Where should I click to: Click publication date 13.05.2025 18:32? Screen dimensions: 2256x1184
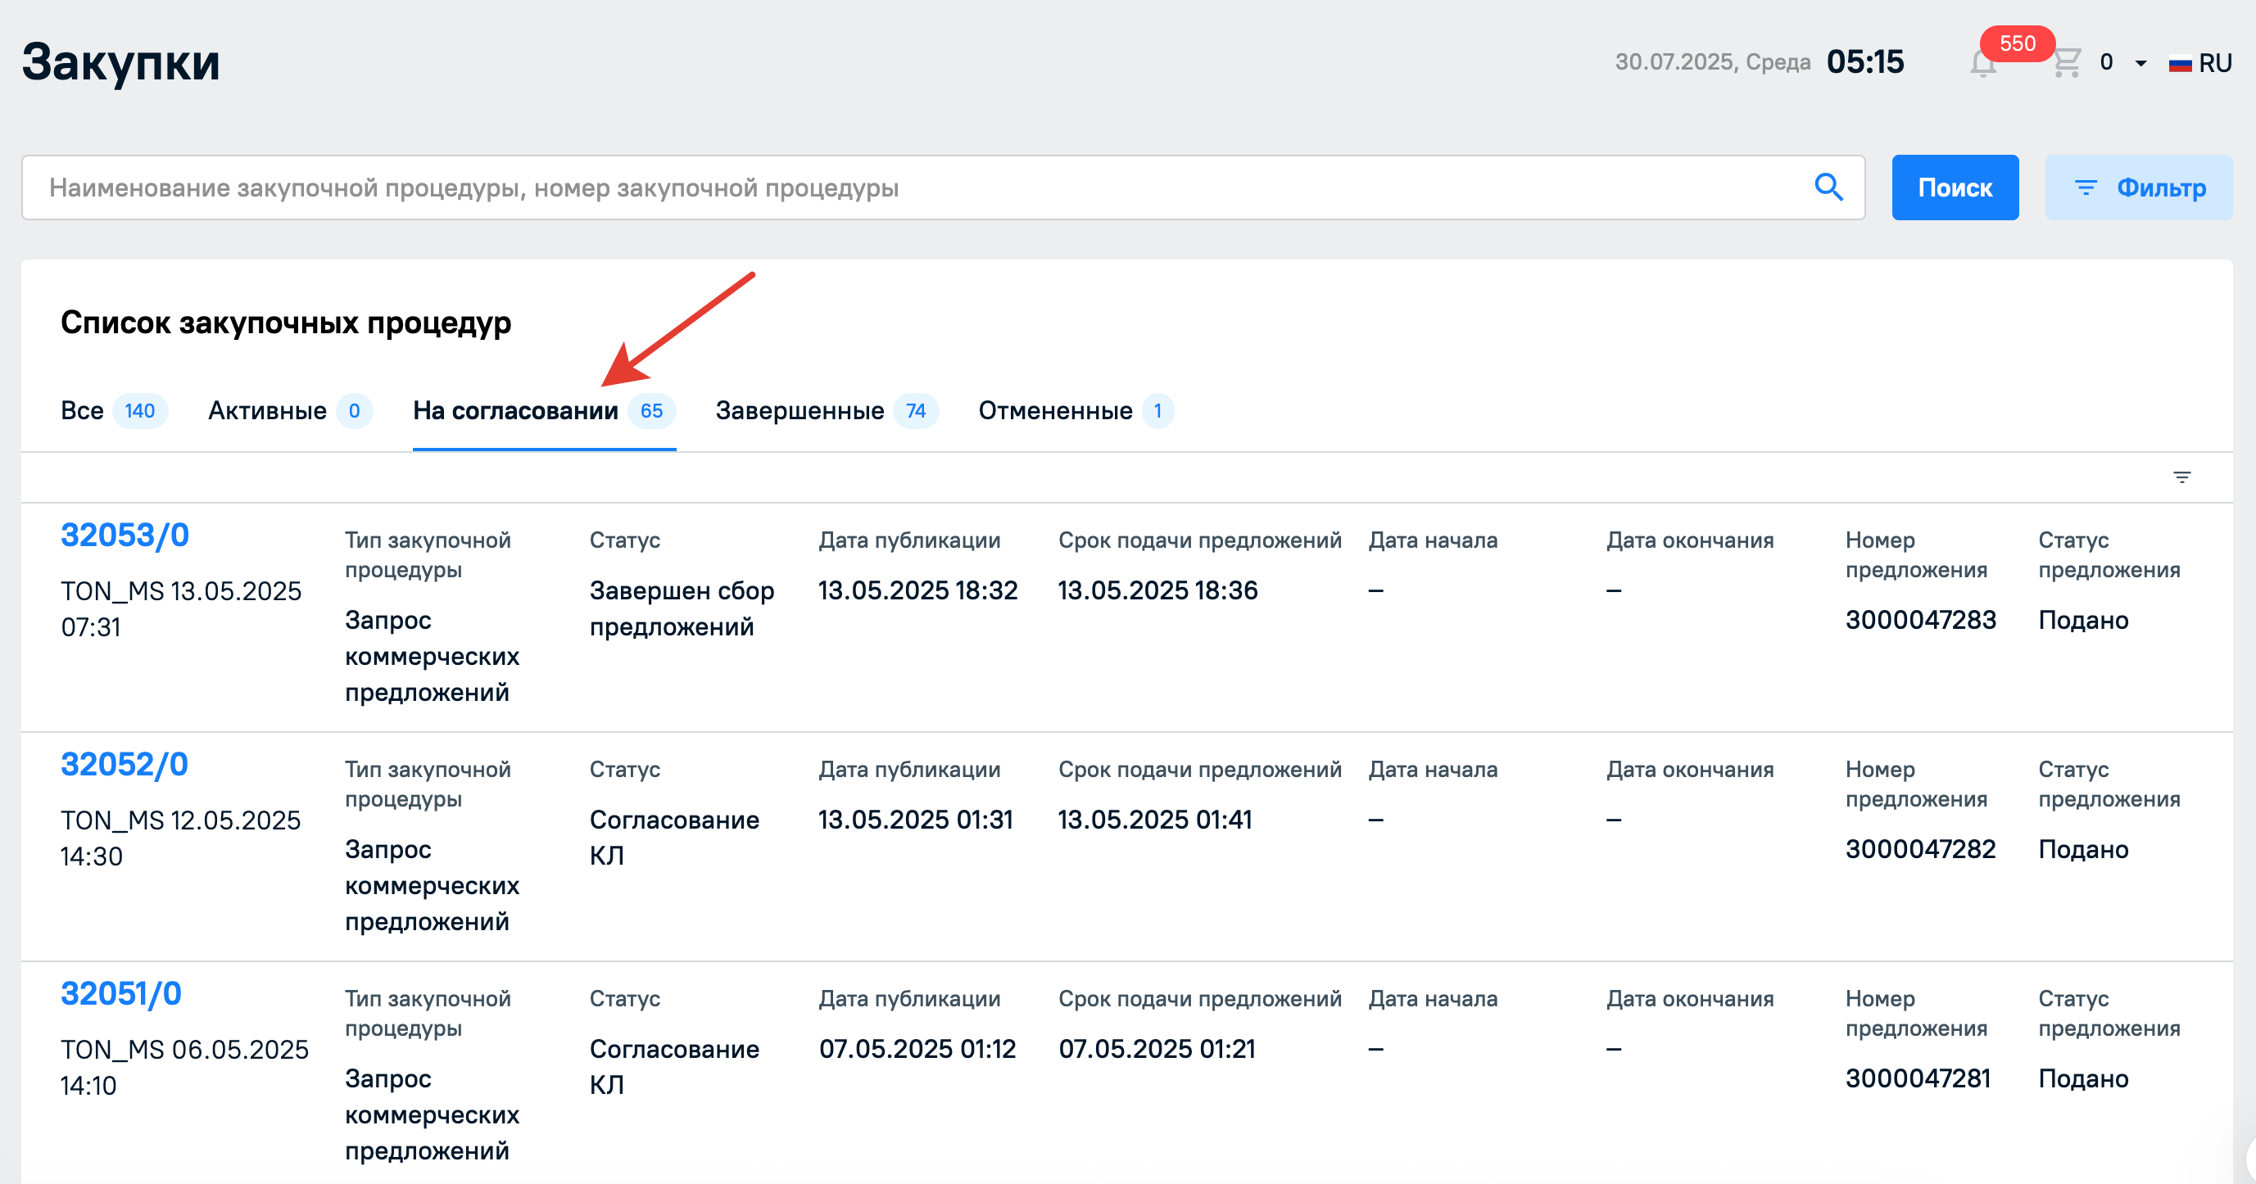point(917,590)
